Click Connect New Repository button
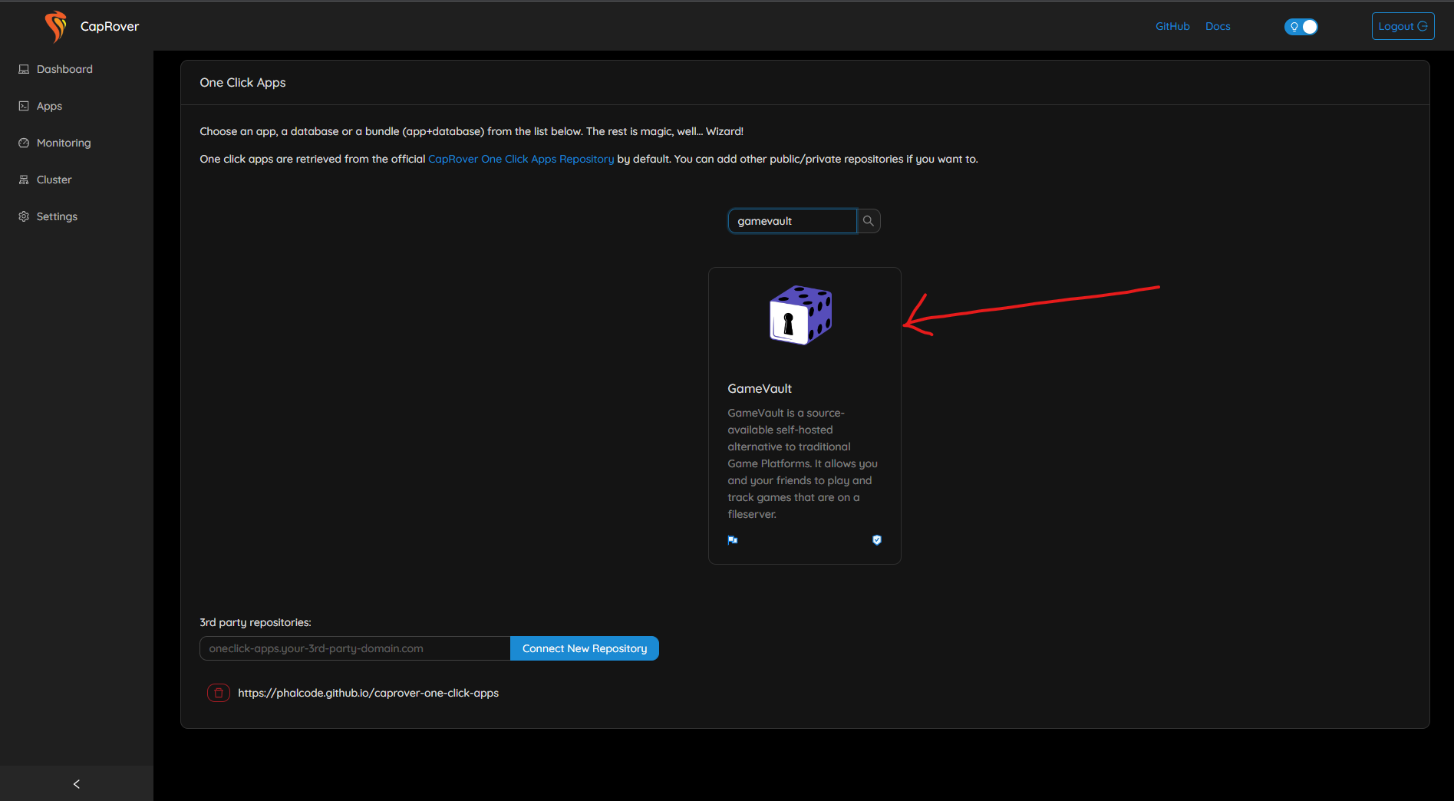 pos(585,648)
